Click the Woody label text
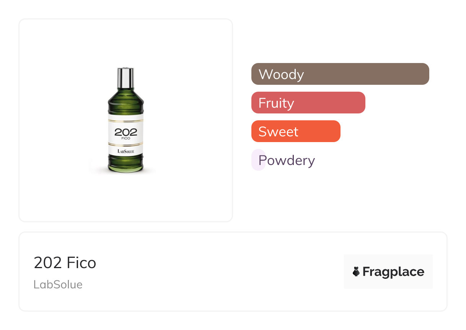The image size is (466, 330). 281,74
